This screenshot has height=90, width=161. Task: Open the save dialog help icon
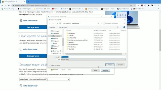124,27
